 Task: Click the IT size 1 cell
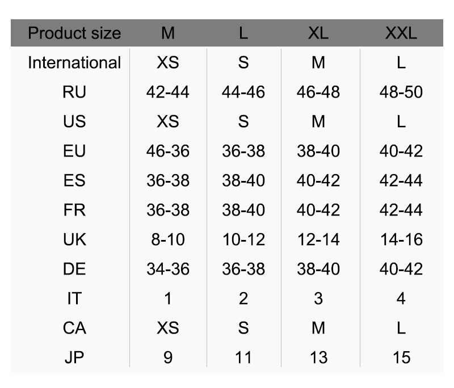tap(168, 298)
